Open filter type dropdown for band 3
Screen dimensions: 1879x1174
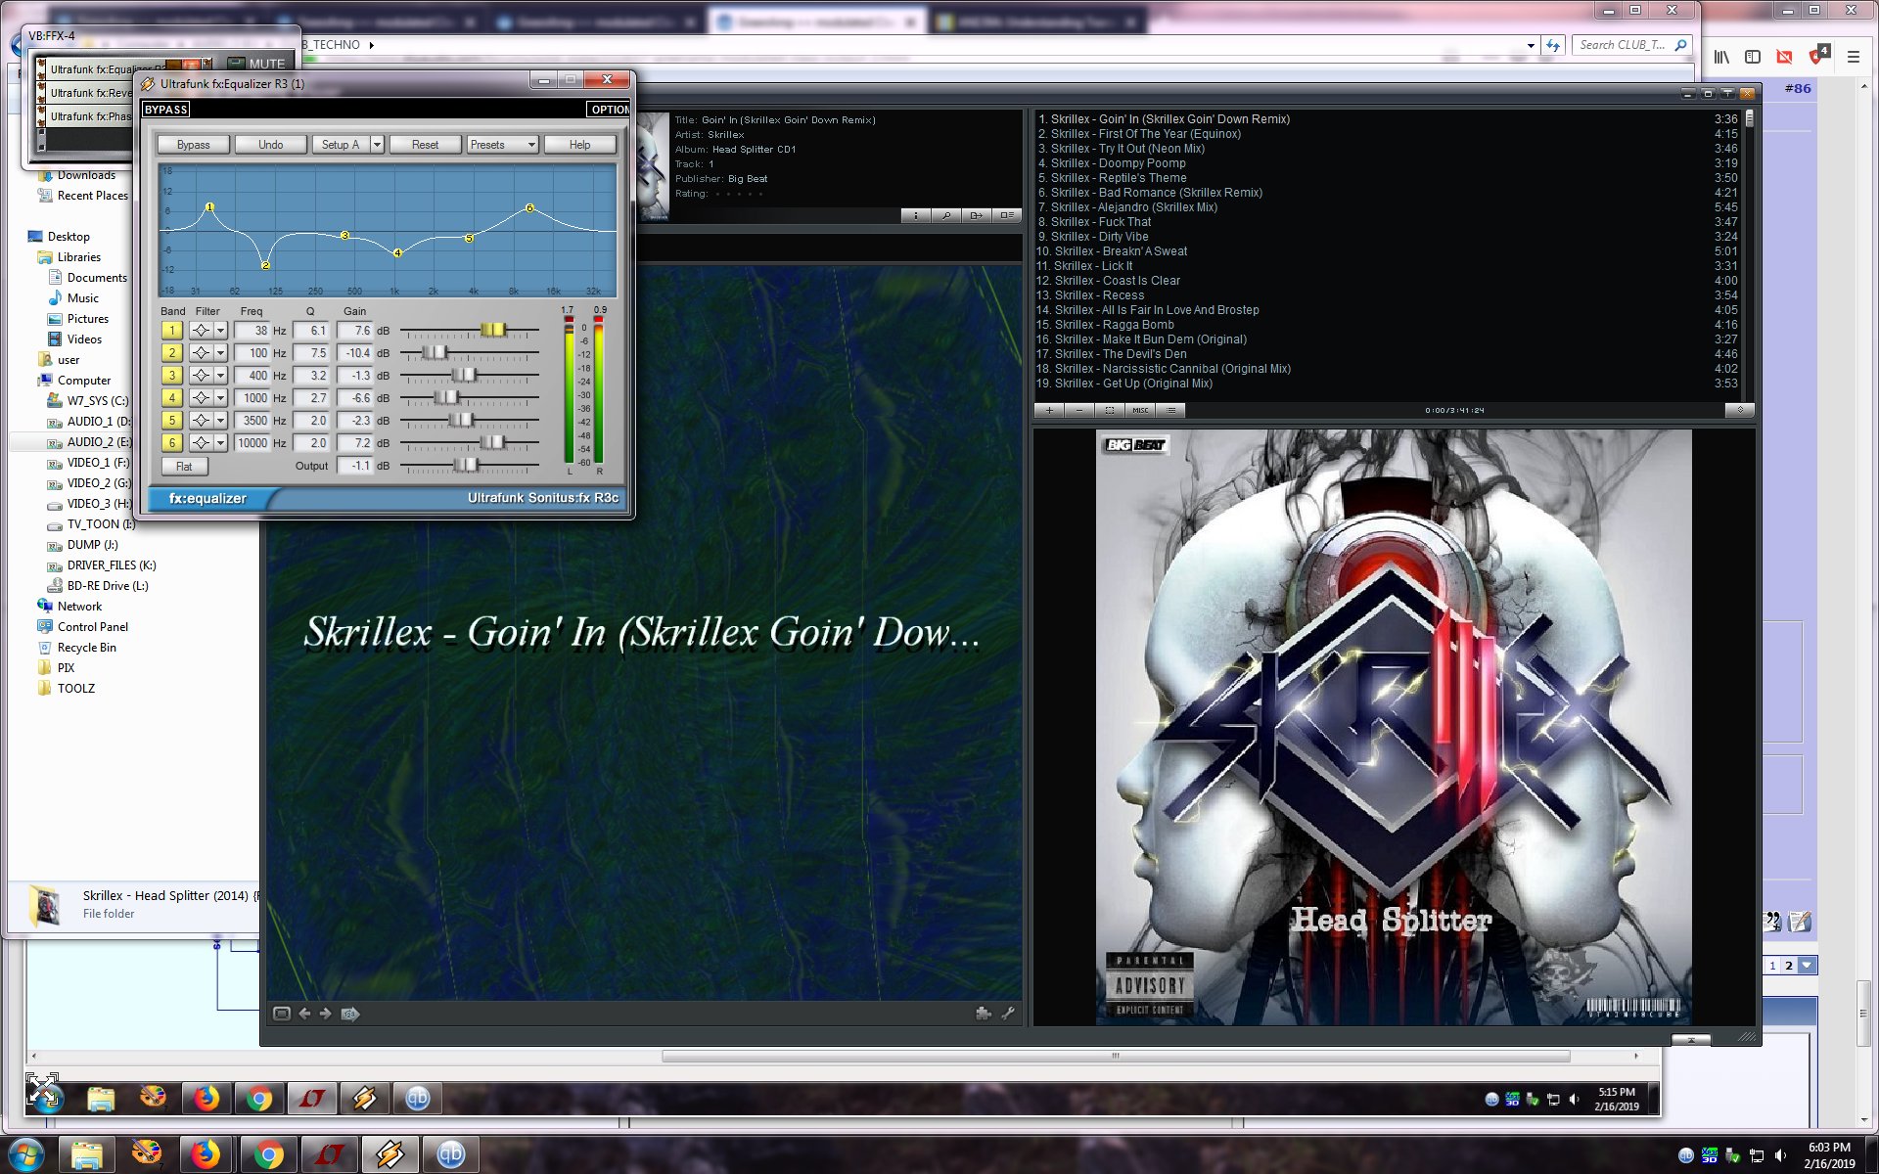point(221,376)
